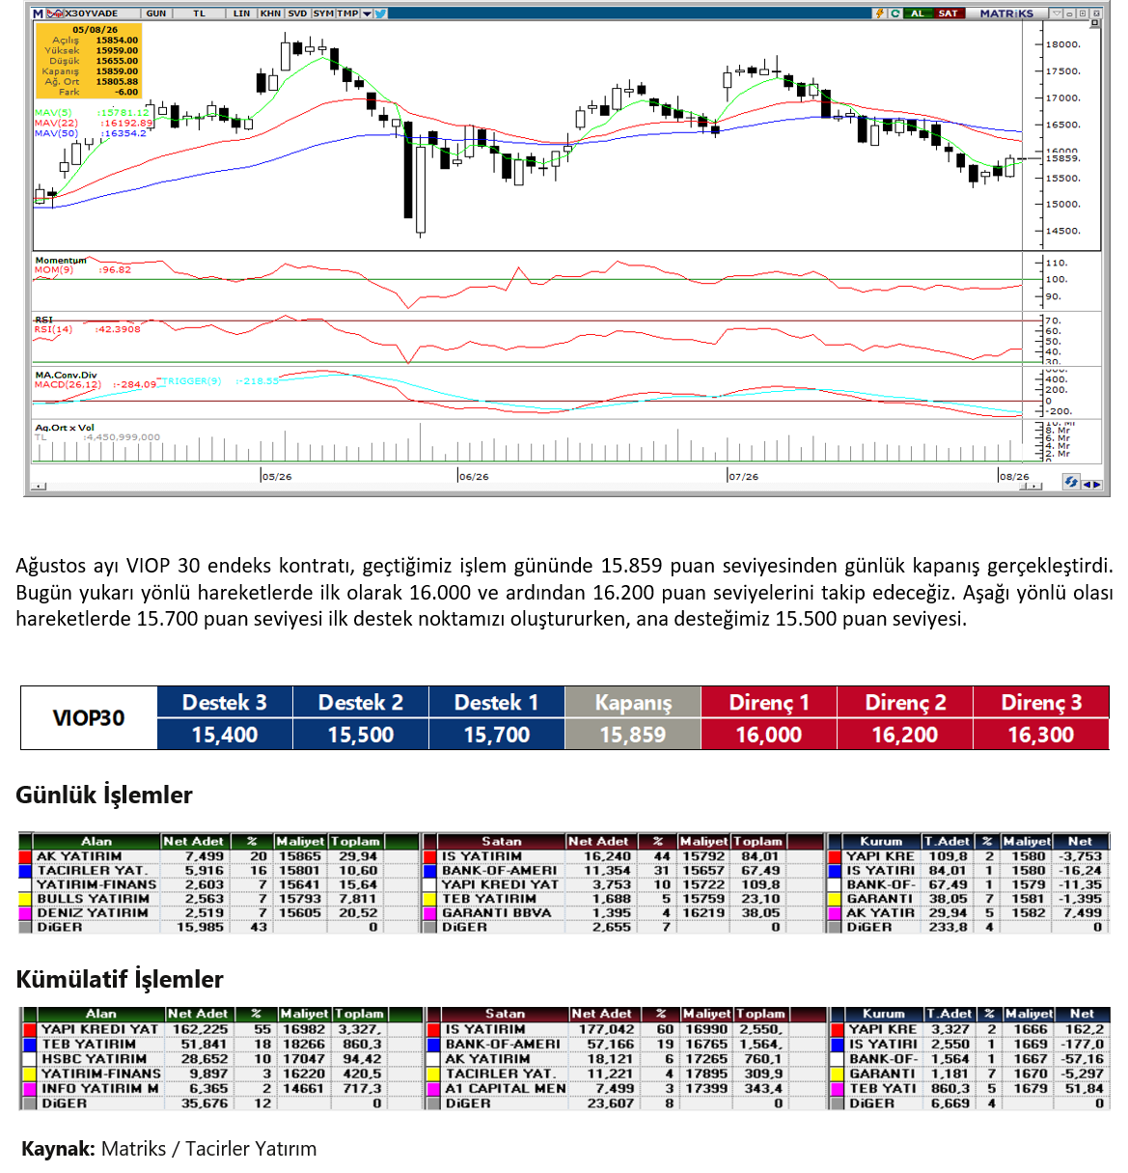Click the left scroll arrow under chart

point(39,486)
